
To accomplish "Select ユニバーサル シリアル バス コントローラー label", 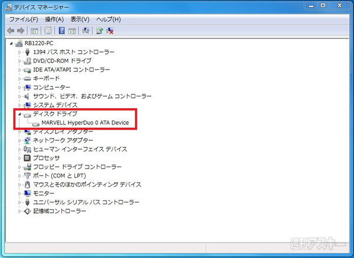I will click(x=86, y=202).
